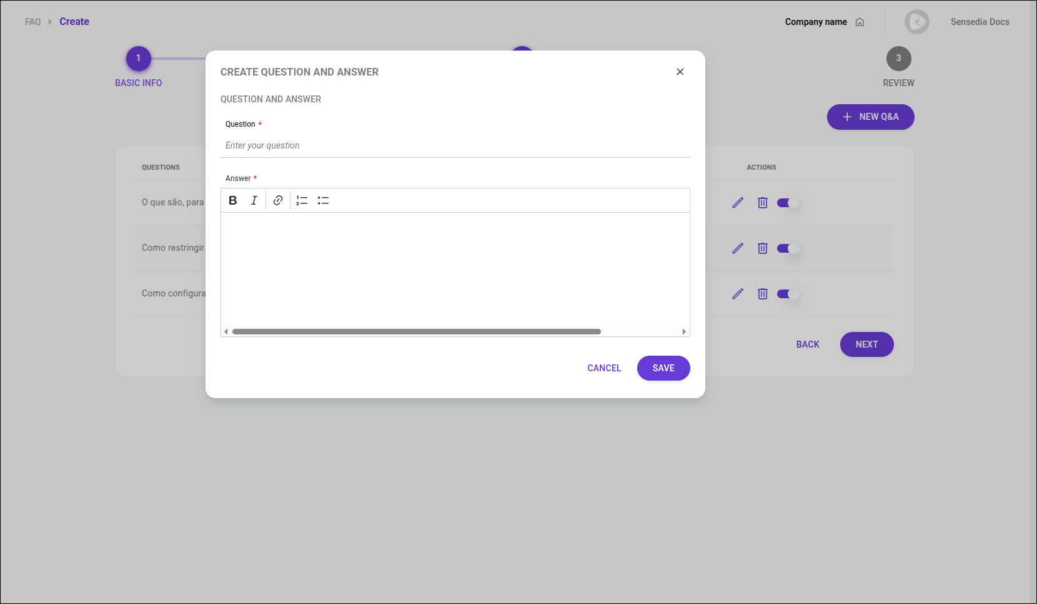Click the horizontal scrollbar of the answer box
The image size is (1037, 604).
pyautogui.click(x=417, y=331)
